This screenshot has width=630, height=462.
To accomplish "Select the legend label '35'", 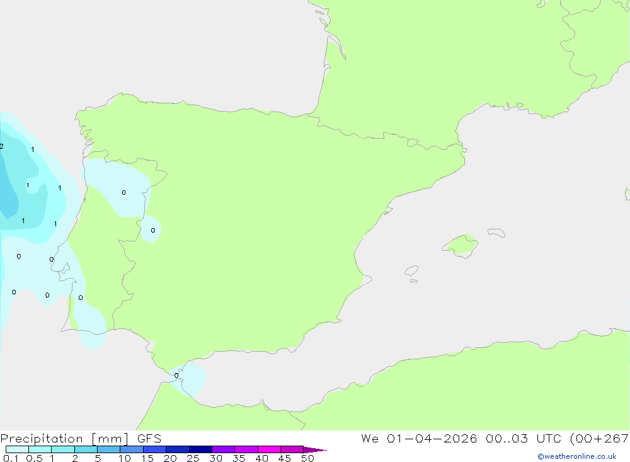I will (239, 458).
